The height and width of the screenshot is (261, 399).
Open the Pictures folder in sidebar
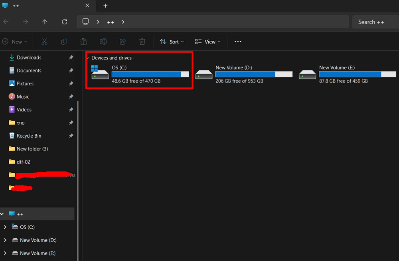[25, 83]
